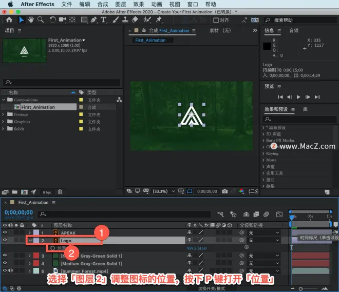The height and width of the screenshot is (292, 339).
Task: Expand the Graphics folder
Action: pos(3,122)
